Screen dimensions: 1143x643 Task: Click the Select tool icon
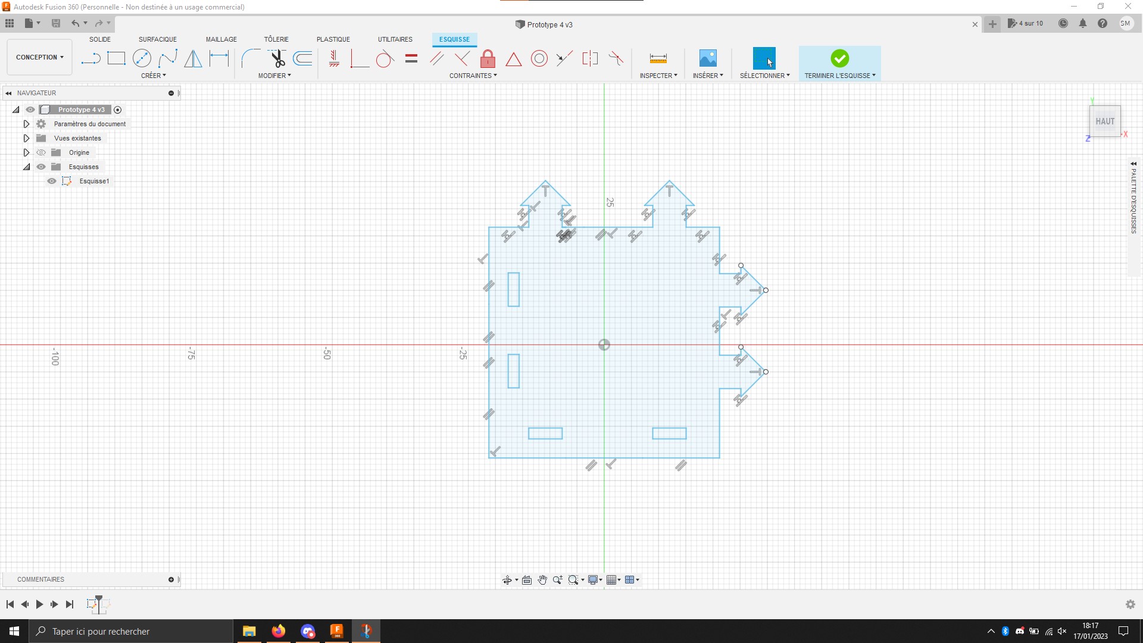coord(764,58)
